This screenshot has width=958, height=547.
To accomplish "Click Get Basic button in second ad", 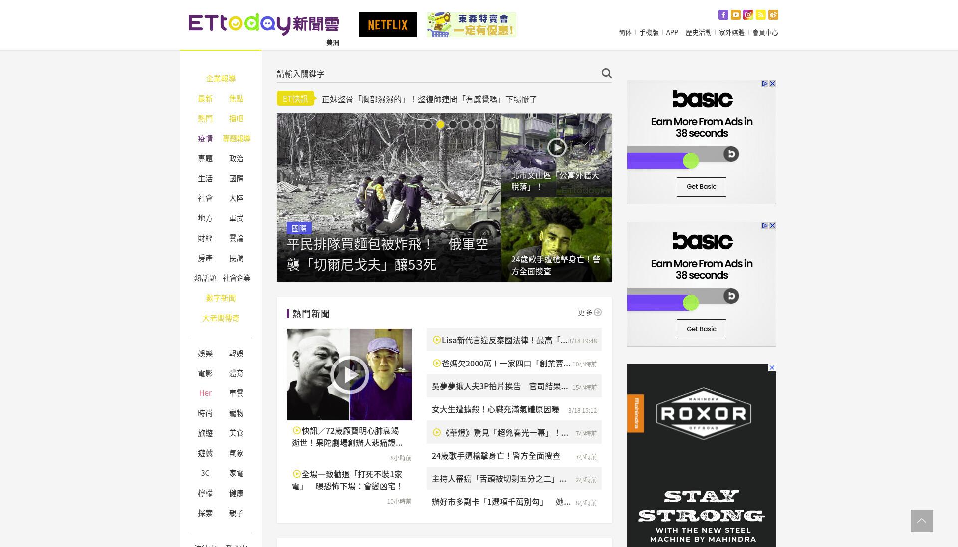I will [701, 329].
